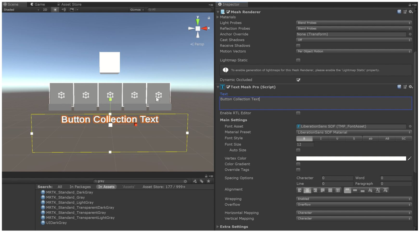Open Wrapping dropdown

coord(354,199)
